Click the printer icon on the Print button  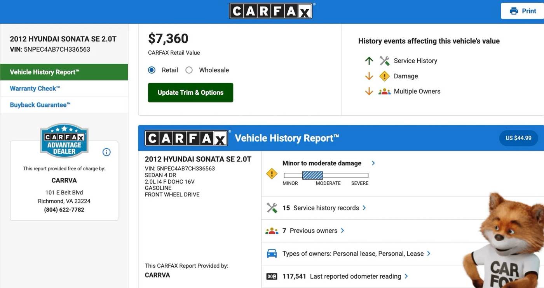pos(514,11)
